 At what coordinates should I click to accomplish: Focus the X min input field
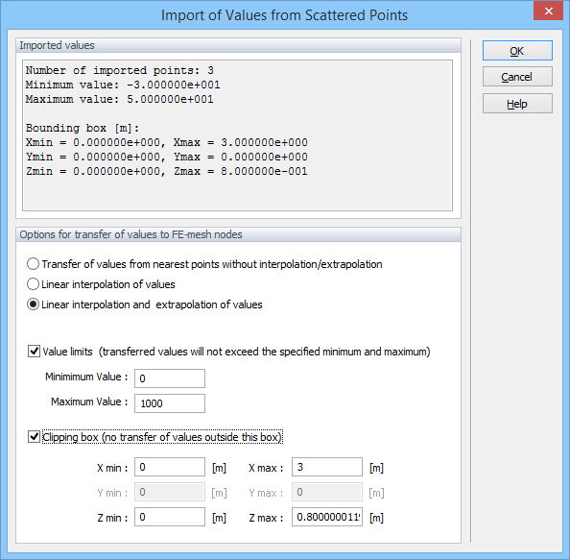170,467
